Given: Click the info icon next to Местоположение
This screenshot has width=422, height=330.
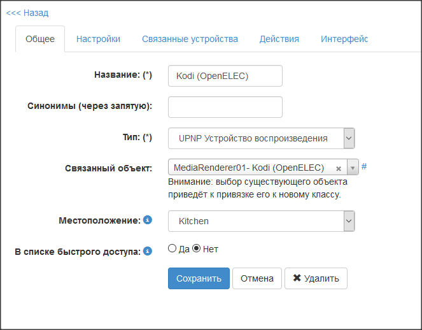Looking at the screenshot, I should (x=148, y=220).
